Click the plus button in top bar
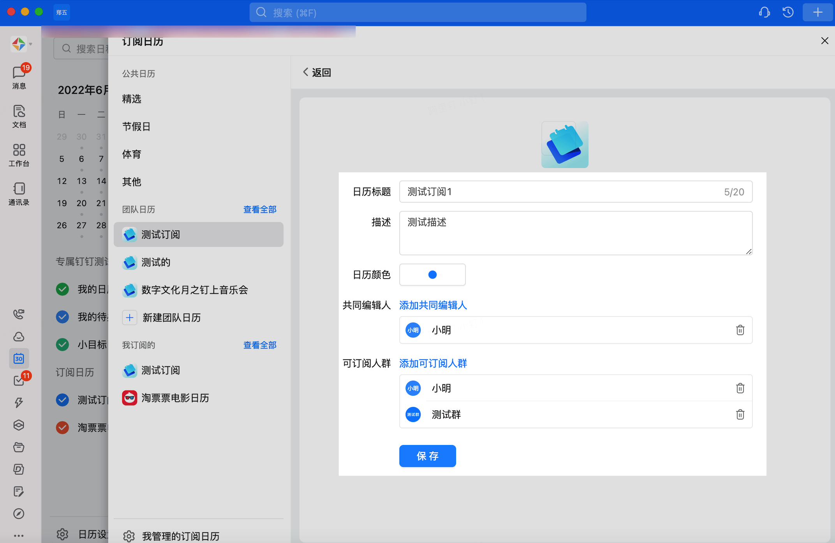Image resolution: width=835 pixels, height=543 pixels. point(817,12)
